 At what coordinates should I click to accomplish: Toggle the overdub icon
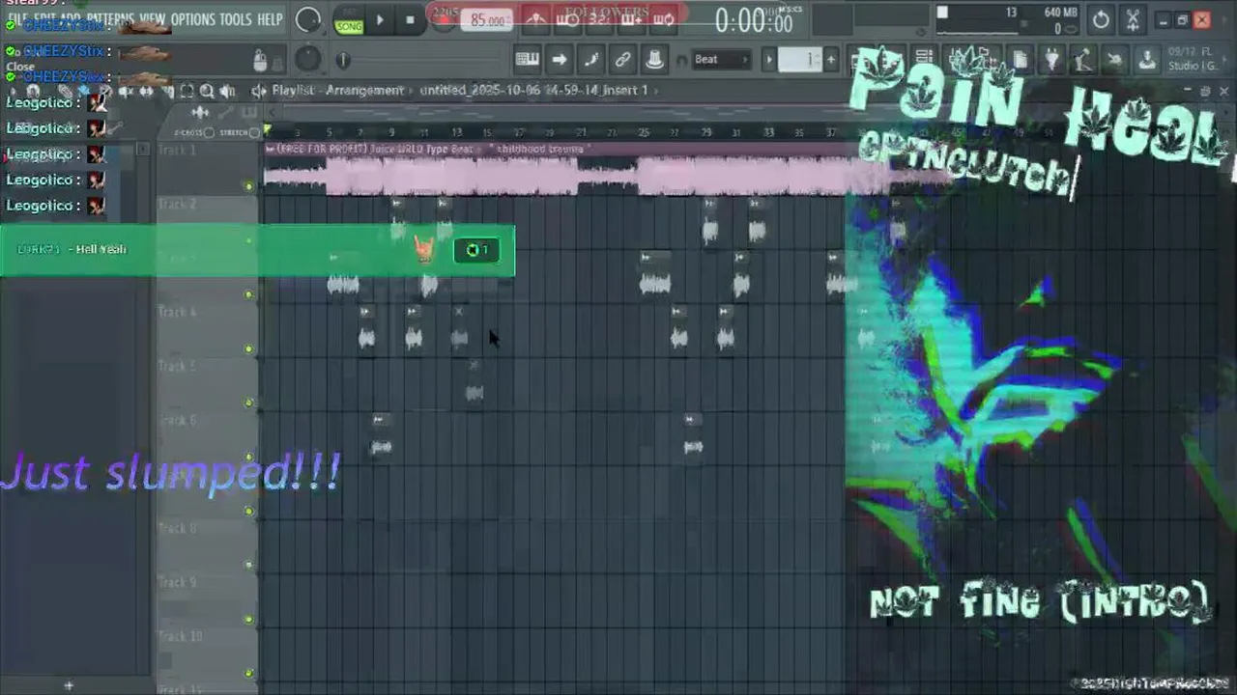(x=631, y=19)
